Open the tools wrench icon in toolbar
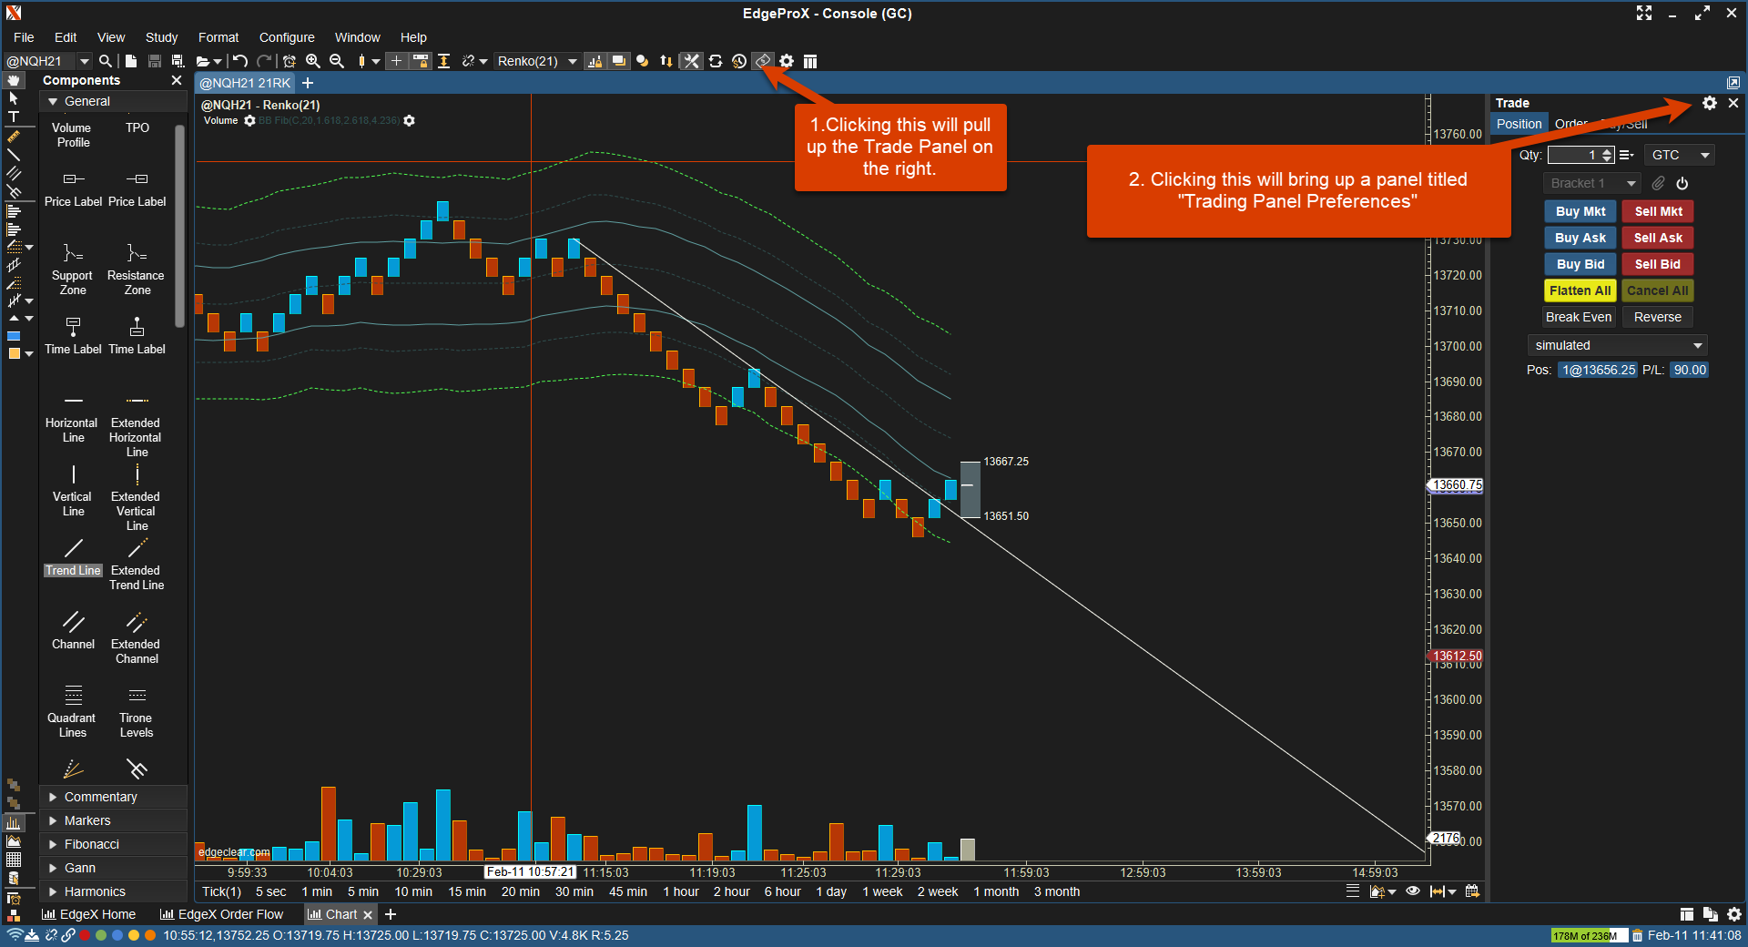The height and width of the screenshot is (947, 1748). point(692,61)
